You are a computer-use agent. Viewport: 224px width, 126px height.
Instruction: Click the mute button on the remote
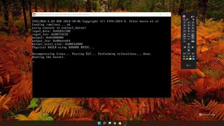[189, 39]
